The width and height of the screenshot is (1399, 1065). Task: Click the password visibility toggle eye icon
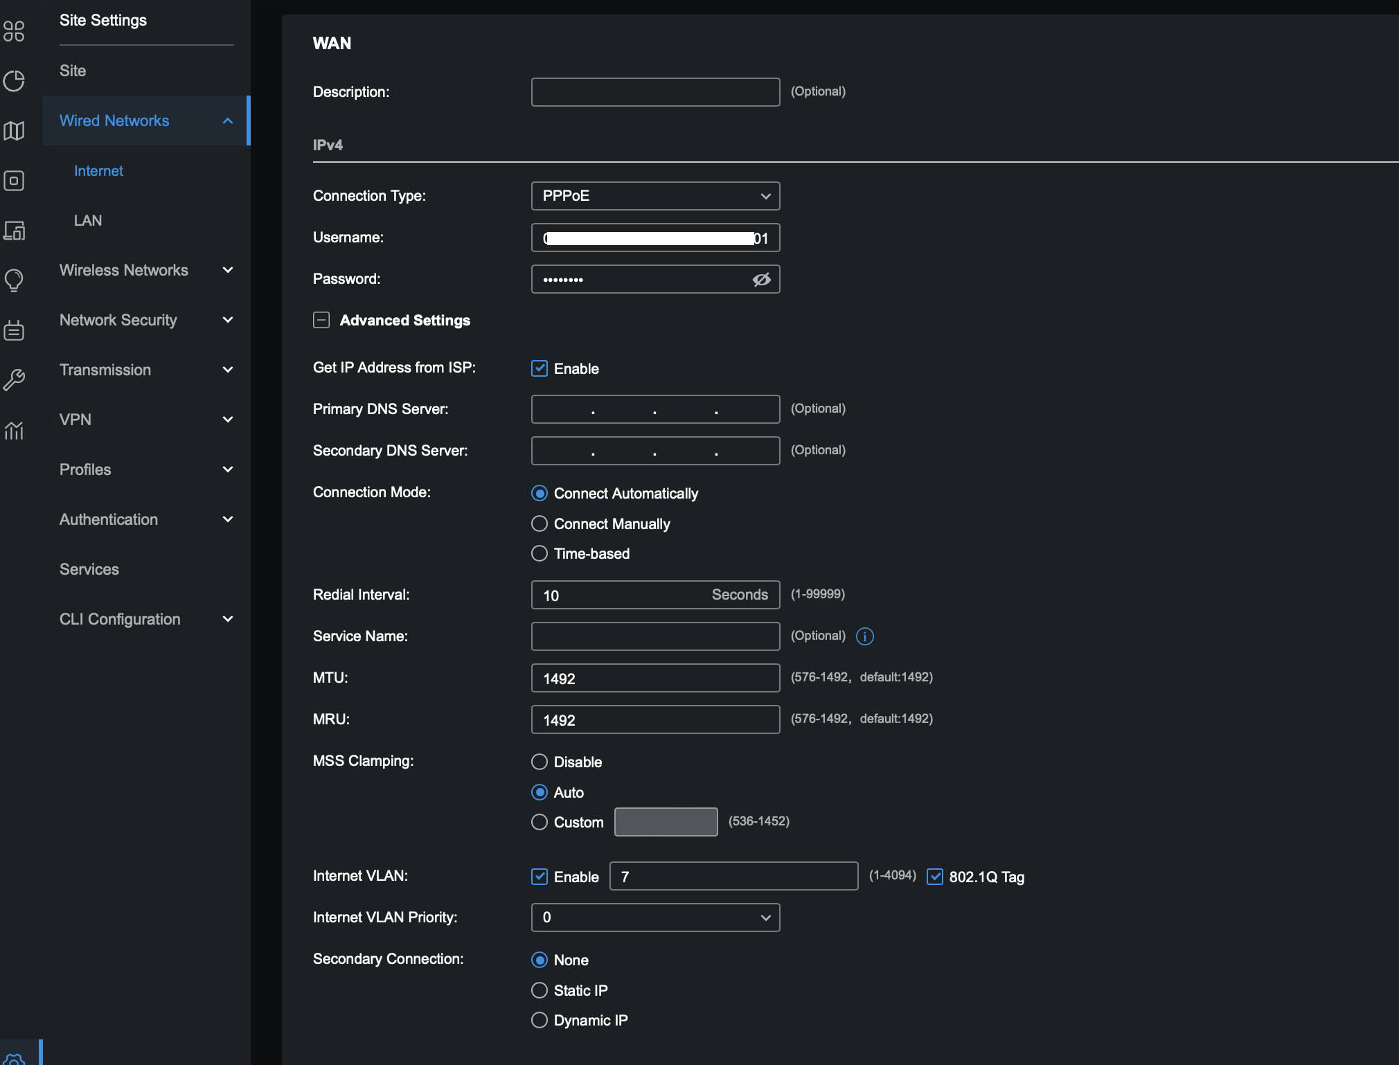pos(760,278)
